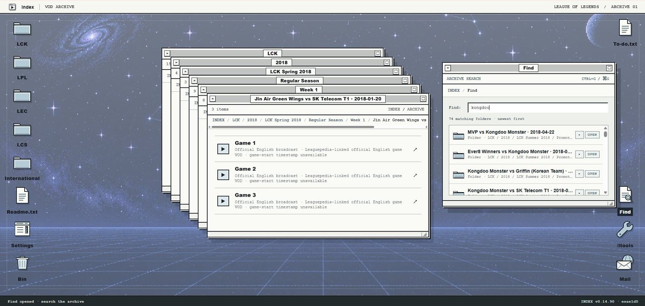Open the LCK folder on the desktop

point(22,29)
